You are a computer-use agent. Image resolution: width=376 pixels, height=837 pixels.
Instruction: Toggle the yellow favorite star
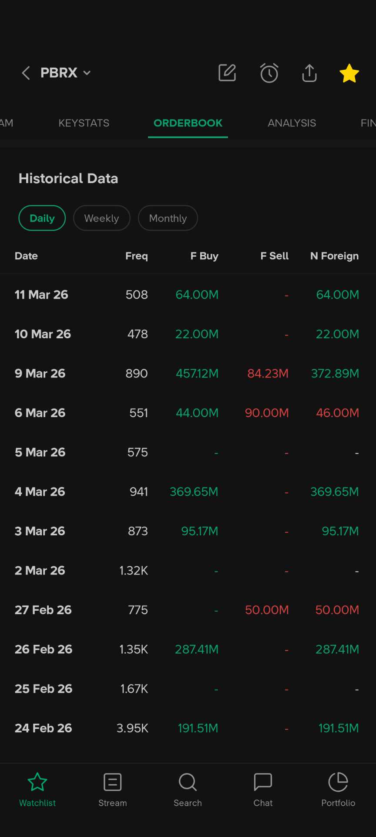(x=349, y=73)
